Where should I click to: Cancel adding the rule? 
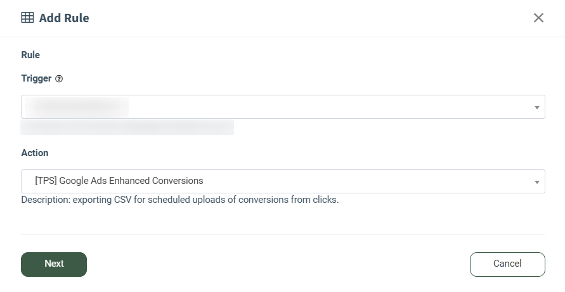tap(507, 264)
